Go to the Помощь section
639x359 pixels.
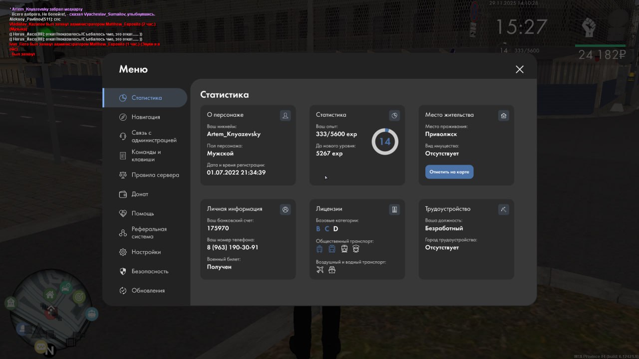click(x=145, y=213)
